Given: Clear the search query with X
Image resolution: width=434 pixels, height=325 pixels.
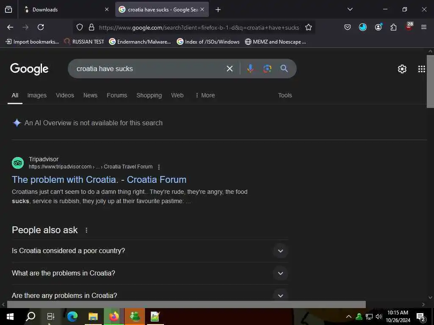Looking at the screenshot, I should tap(229, 69).
